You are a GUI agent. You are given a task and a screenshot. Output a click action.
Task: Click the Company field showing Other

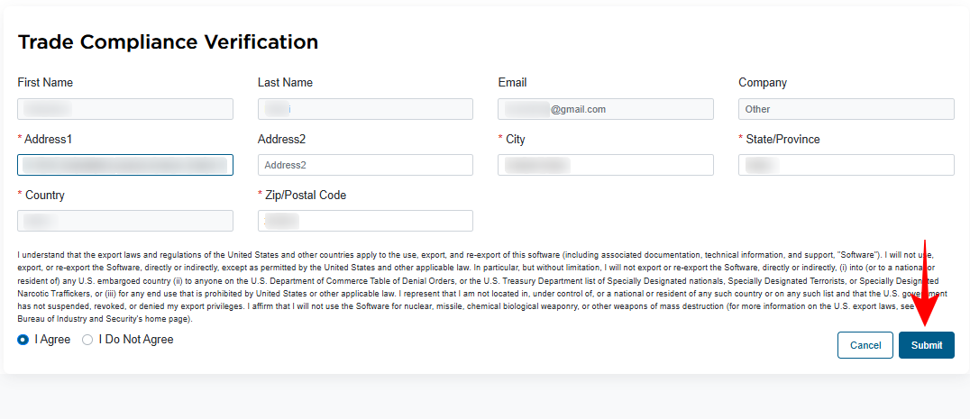click(x=846, y=109)
